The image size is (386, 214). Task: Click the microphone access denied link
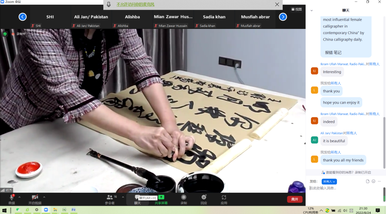(x=135, y=5)
